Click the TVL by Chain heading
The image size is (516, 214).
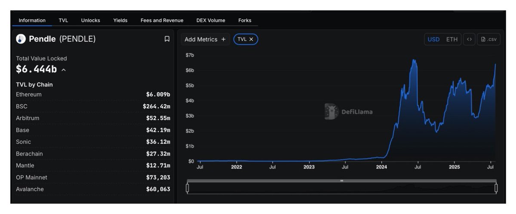(x=34, y=85)
